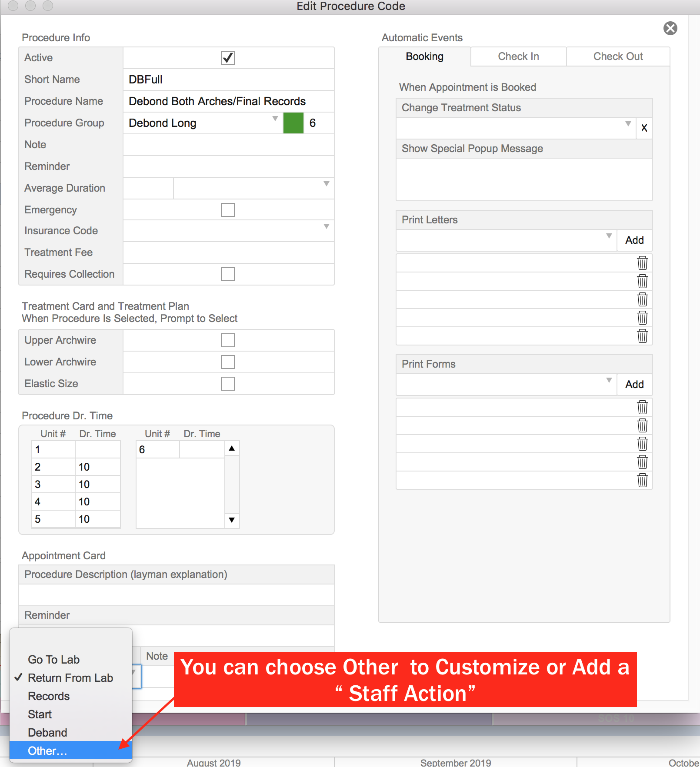
Task: Tick the Upper Archwire checkbox
Action: (x=227, y=340)
